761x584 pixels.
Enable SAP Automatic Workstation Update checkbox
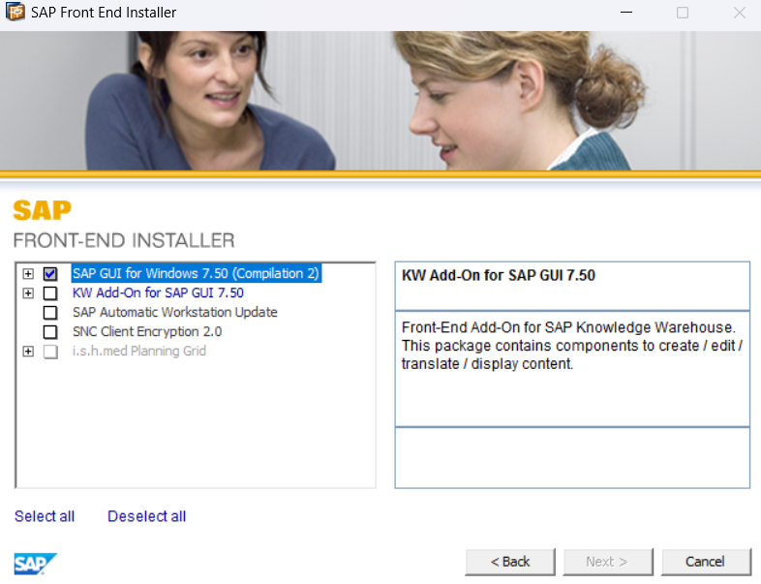point(50,313)
